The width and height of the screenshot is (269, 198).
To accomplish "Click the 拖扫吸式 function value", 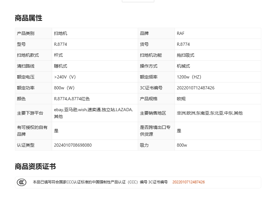I will [x=185, y=55].
